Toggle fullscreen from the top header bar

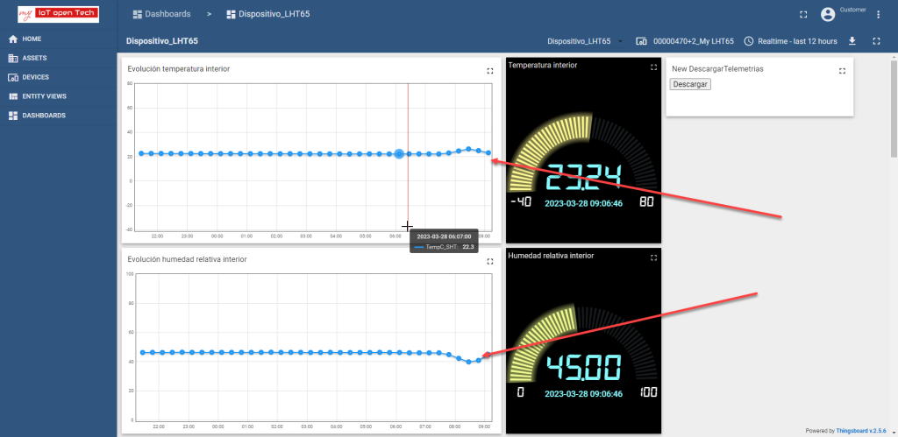click(x=803, y=15)
